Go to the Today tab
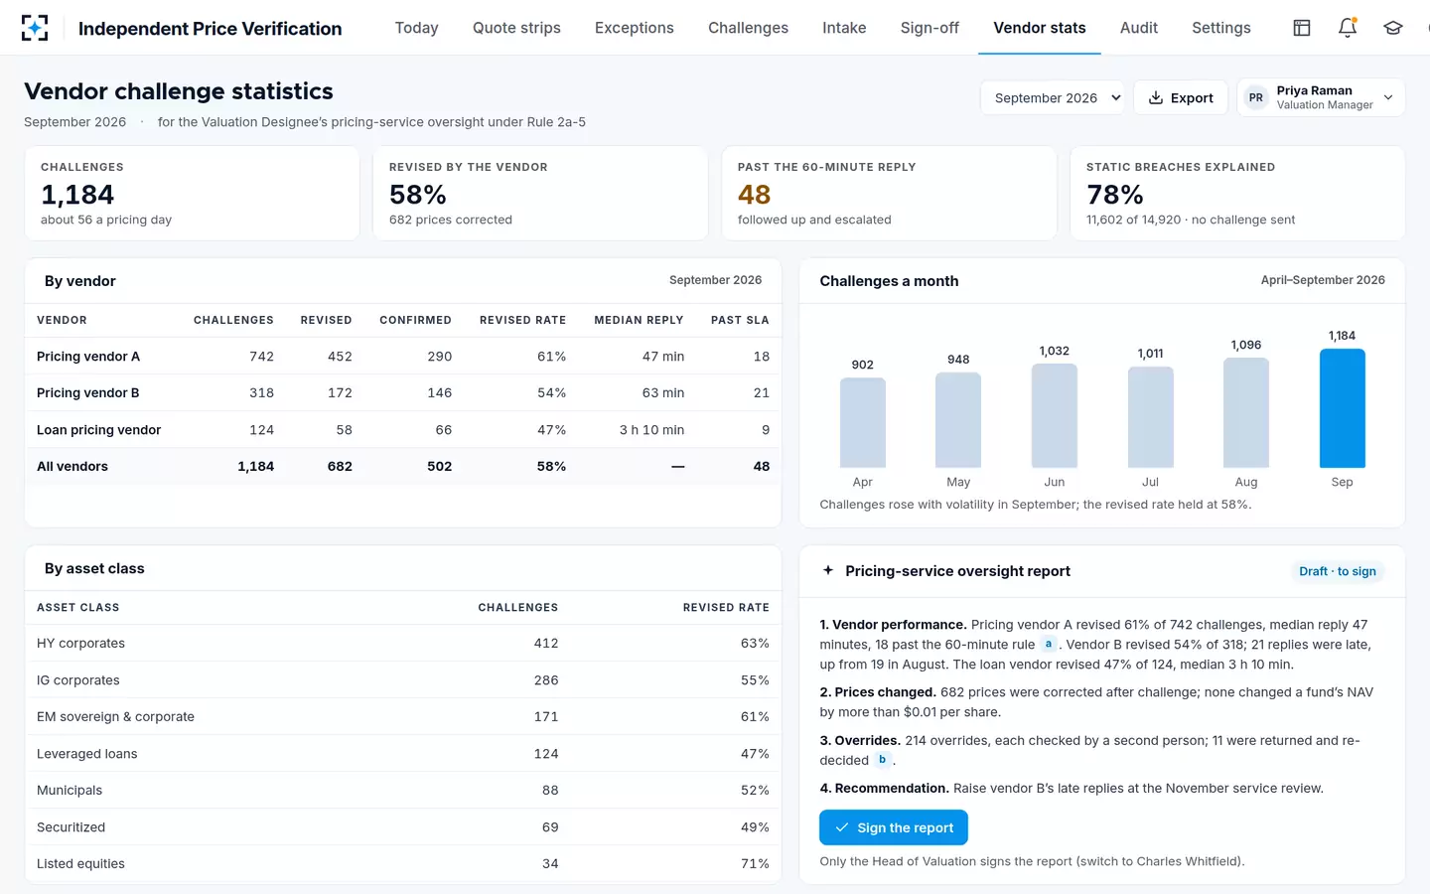This screenshot has width=1430, height=894. click(x=416, y=28)
